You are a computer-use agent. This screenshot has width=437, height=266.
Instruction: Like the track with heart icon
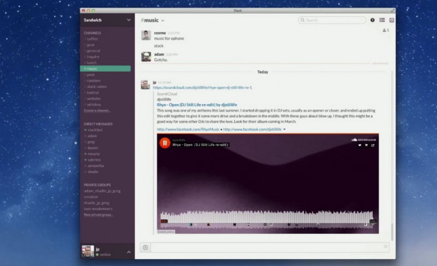point(359,145)
